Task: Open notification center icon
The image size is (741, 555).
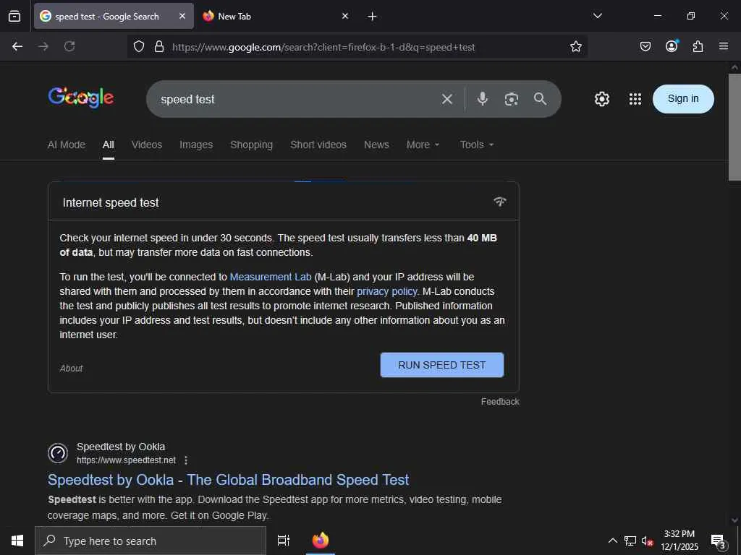Action: pyautogui.click(x=719, y=541)
